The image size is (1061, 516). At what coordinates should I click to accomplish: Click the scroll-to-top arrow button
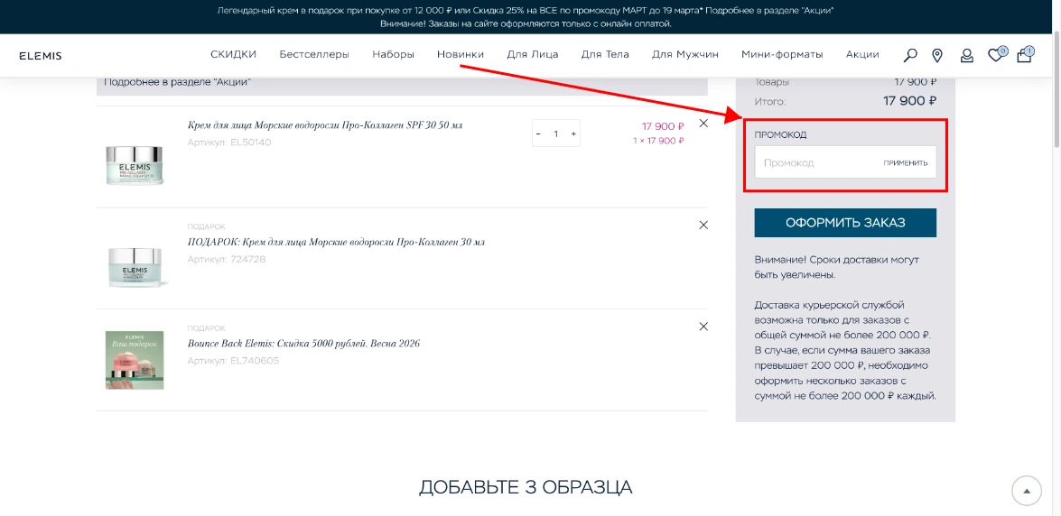pyautogui.click(x=1027, y=491)
